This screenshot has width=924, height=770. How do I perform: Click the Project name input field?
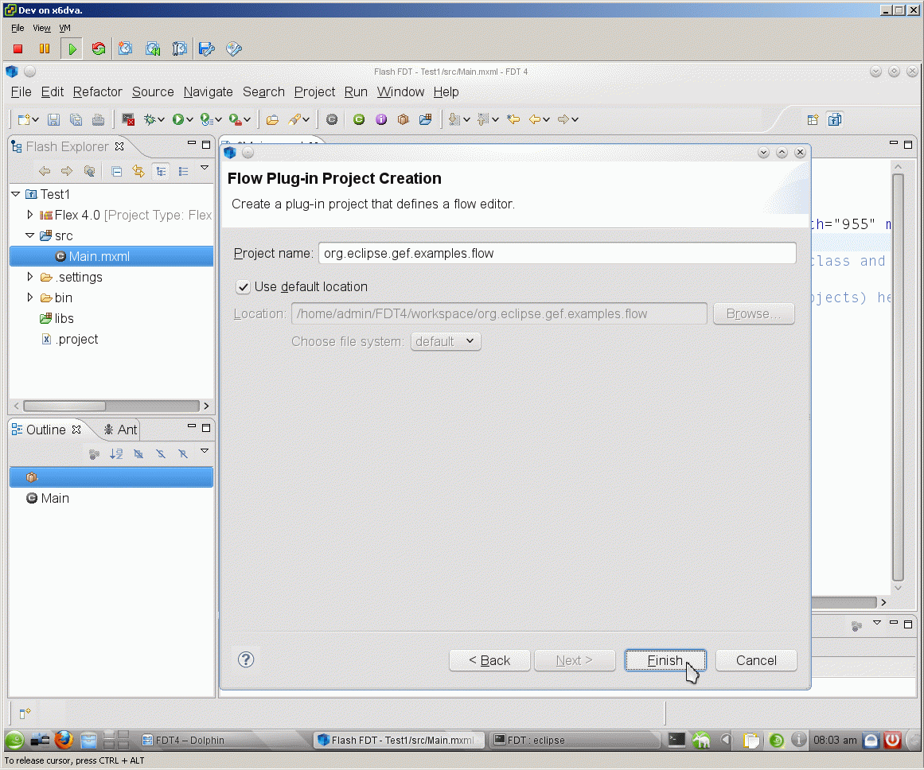(x=557, y=253)
